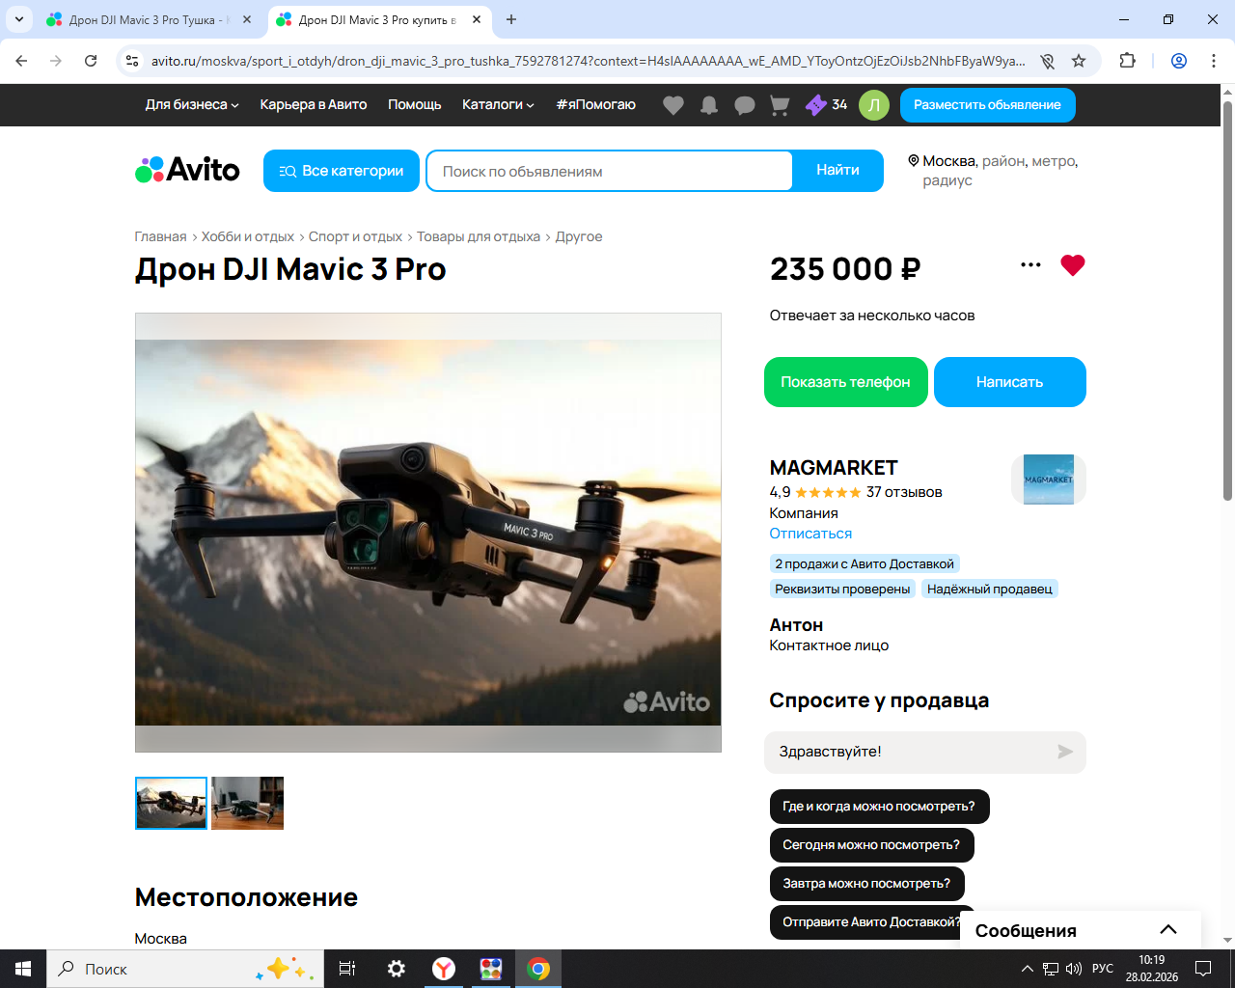Open Settings gear on the taskbar
Viewport: 1235px width, 988px height.
pos(396,969)
